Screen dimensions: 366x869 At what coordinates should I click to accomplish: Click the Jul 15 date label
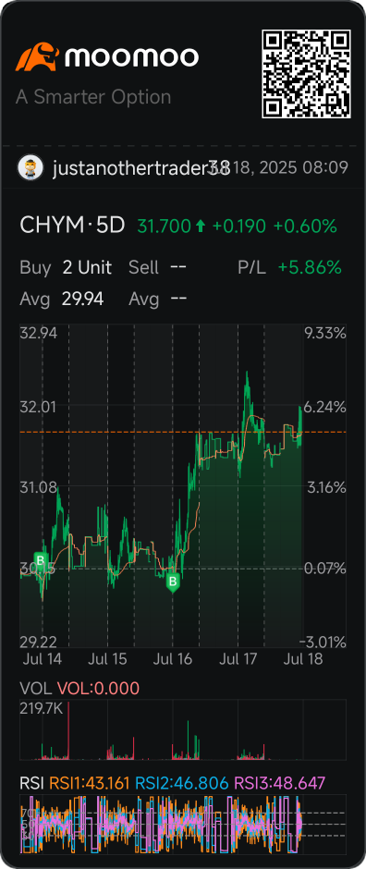pos(107,659)
